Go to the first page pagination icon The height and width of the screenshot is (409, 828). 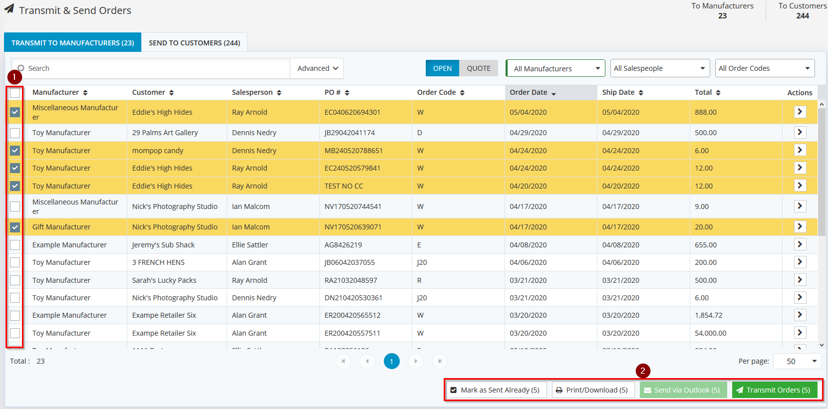click(x=343, y=361)
